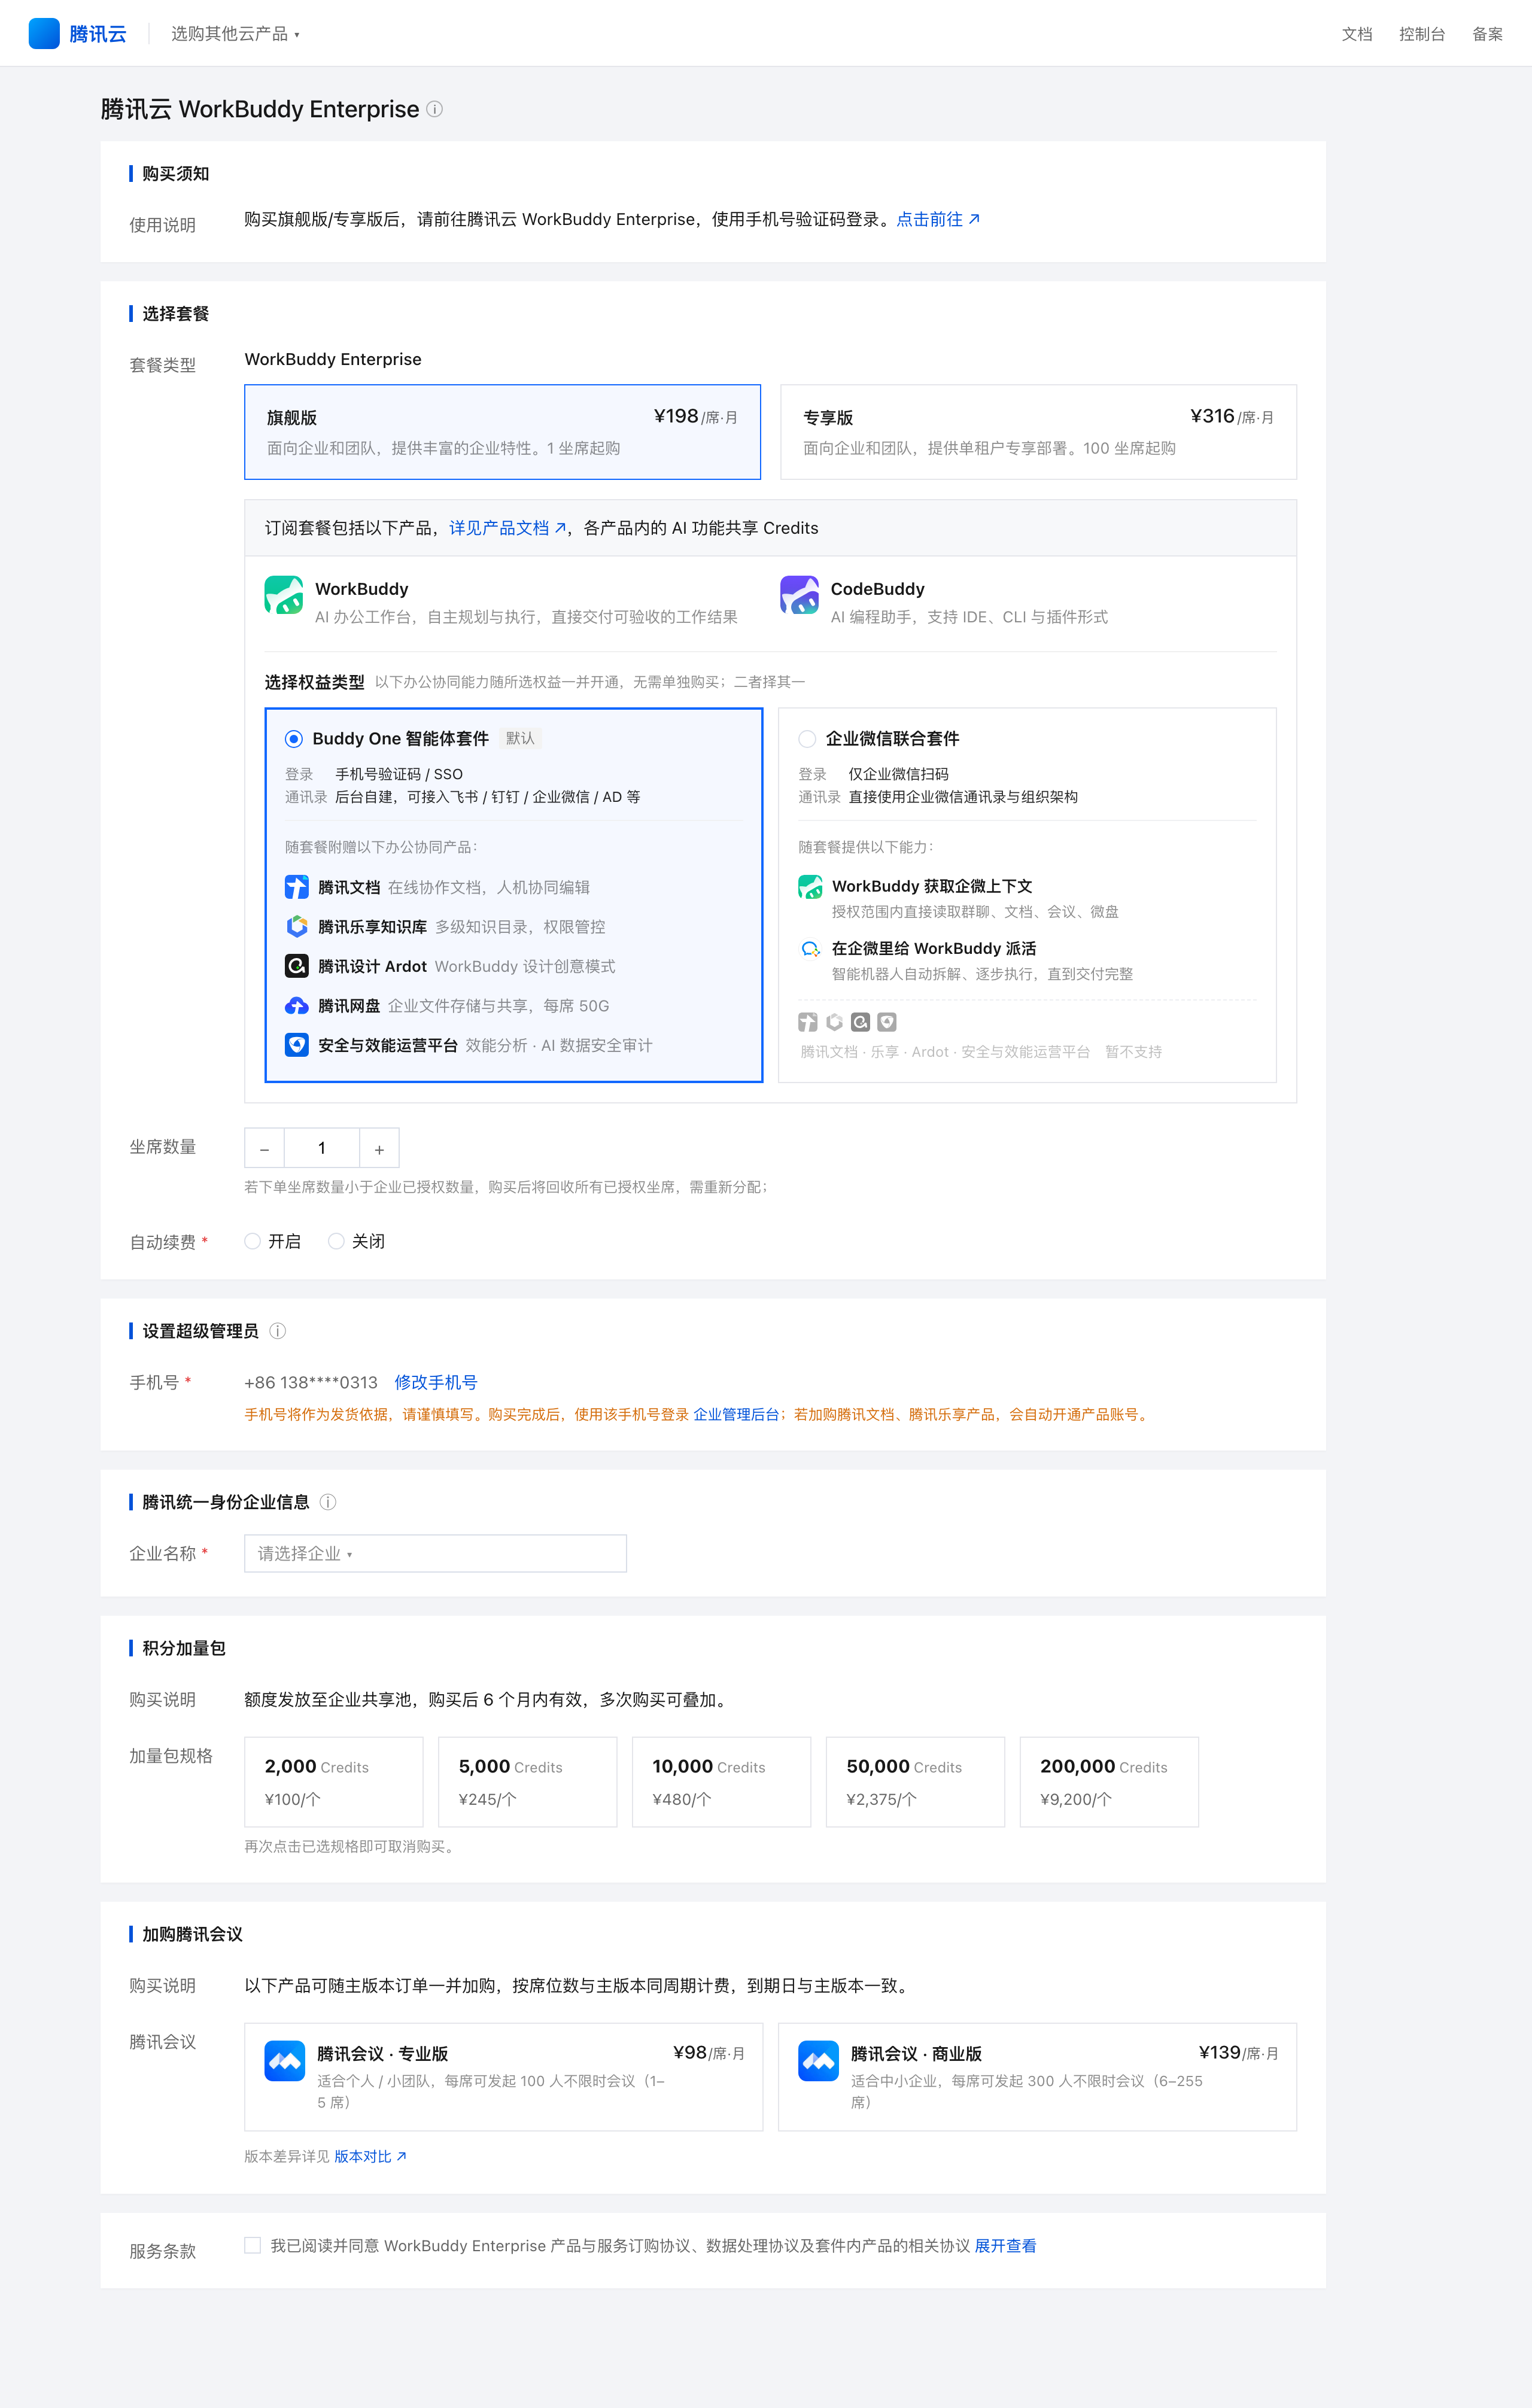1532x2408 pixels.
Task: Click the 安全与效能运营平台 shield icon
Action: coord(297,1045)
